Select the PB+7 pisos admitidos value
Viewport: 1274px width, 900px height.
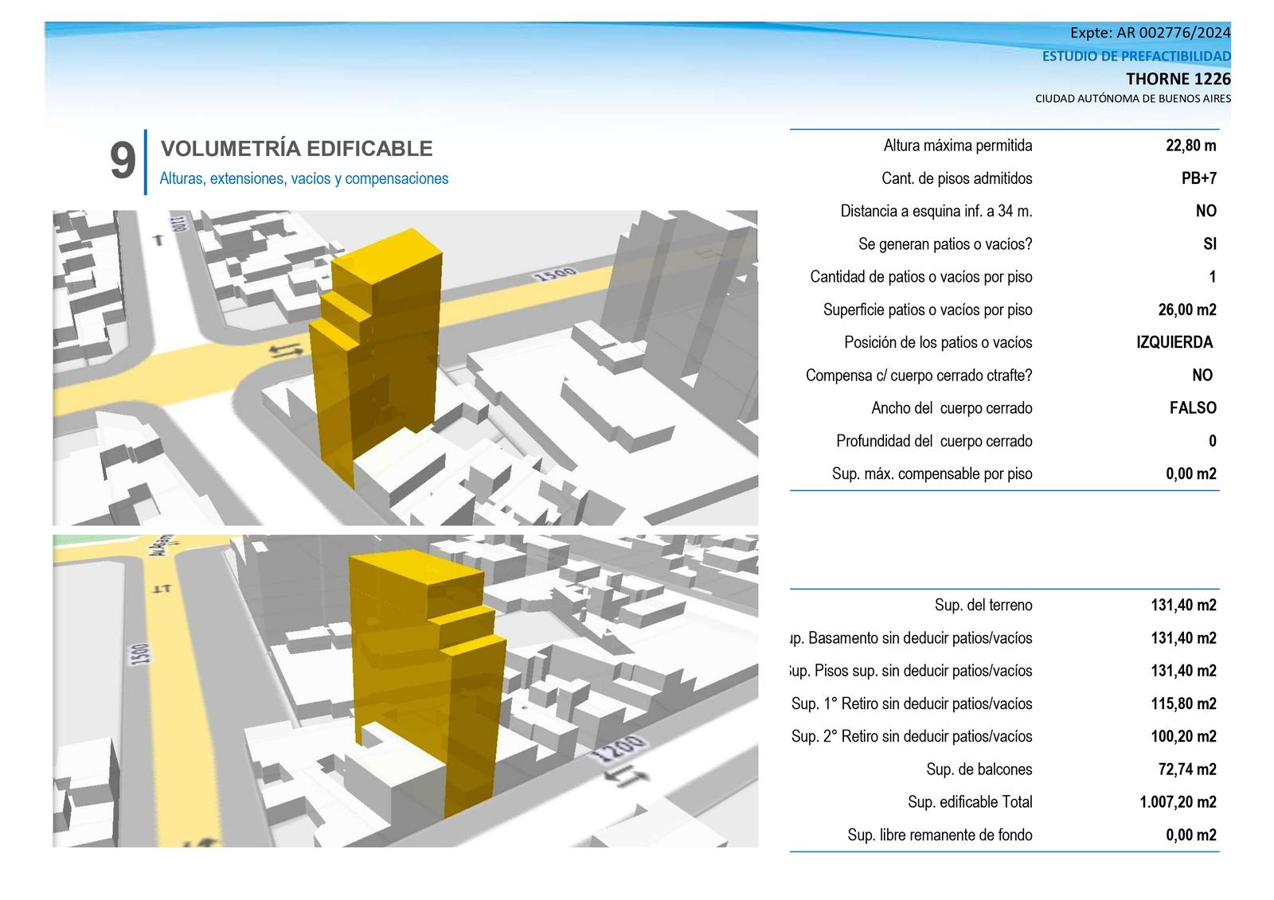click(x=1199, y=178)
